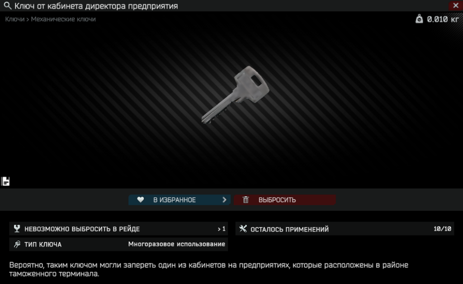Click the ТИП КЛЮЧА property row
Viewport: 463px width, 284px height.
click(x=118, y=244)
